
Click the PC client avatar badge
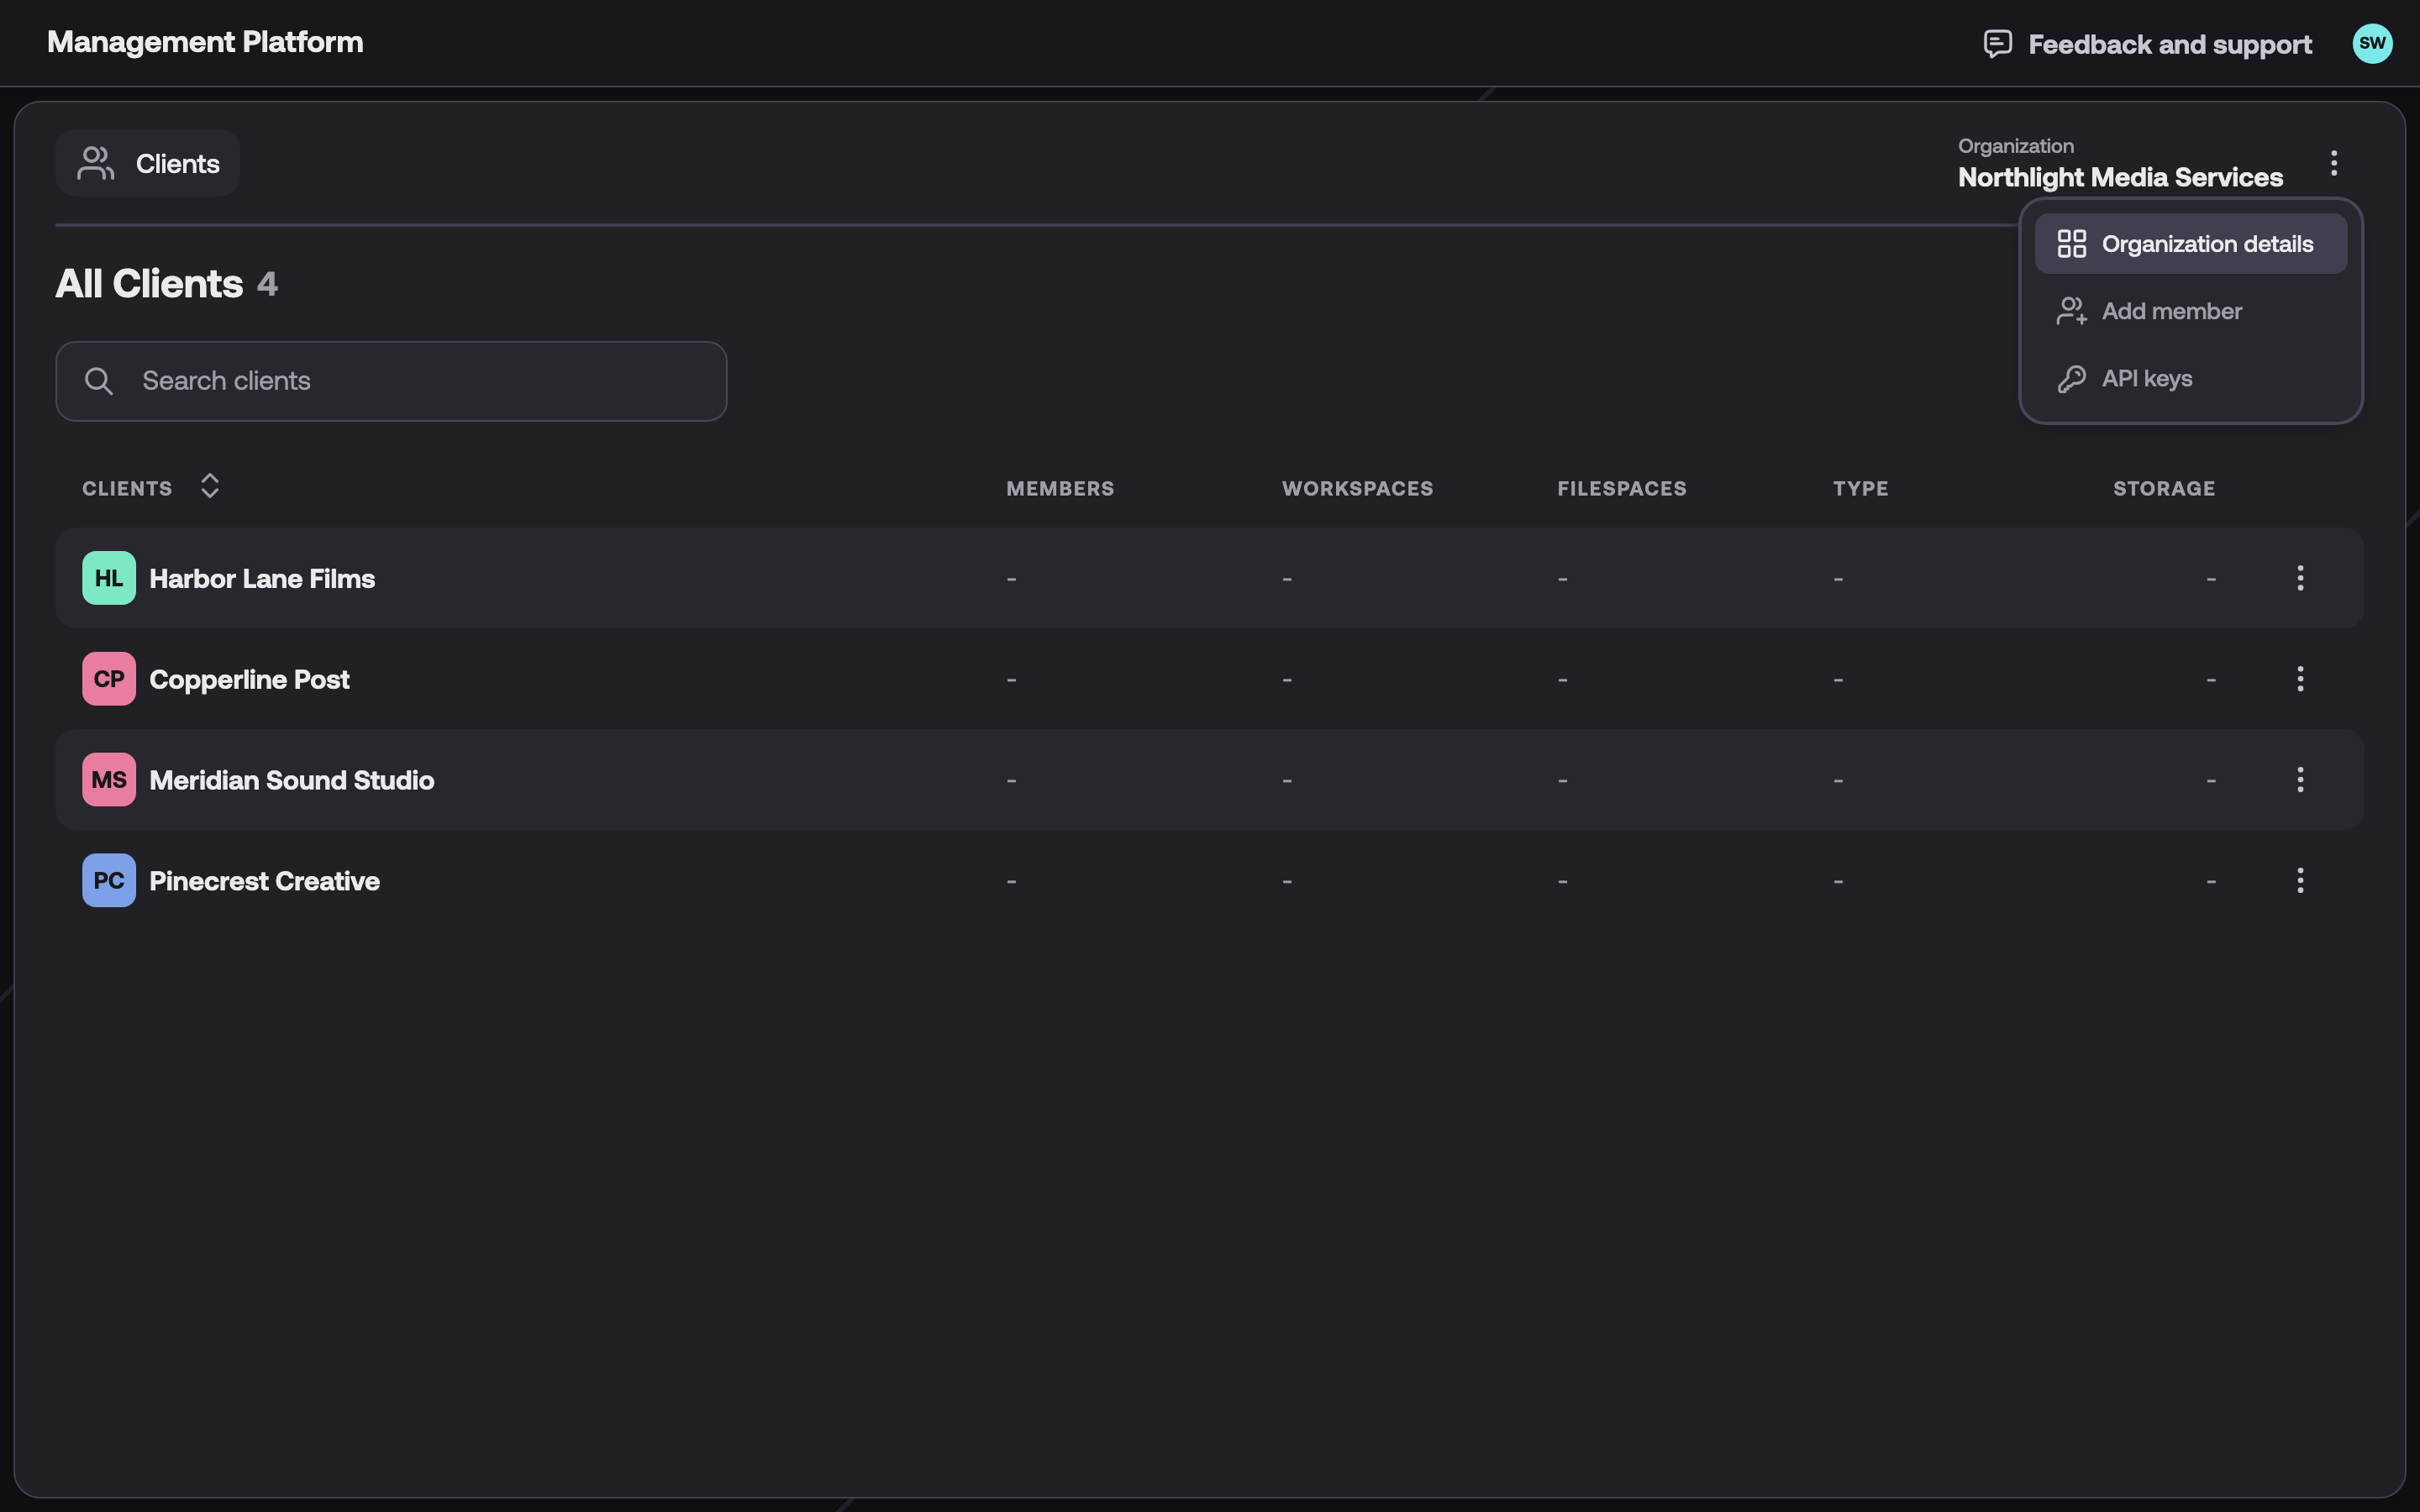click(x=109, y=881)
